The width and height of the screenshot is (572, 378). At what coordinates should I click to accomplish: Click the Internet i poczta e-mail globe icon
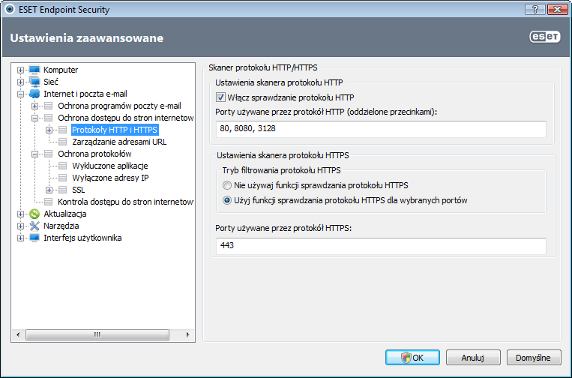tap(34, 94)
